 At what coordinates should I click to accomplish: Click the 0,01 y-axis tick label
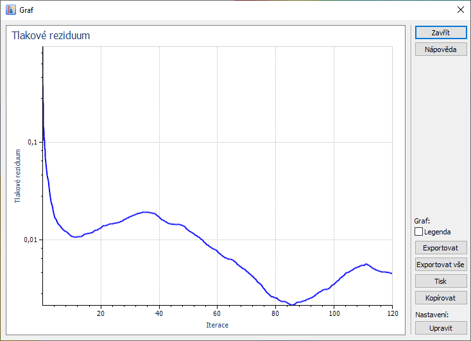(x=31, y=240)
